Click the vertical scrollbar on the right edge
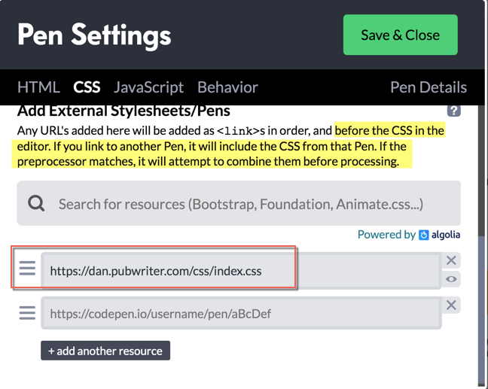The width and height of the screenshot is (488, 389). [x=482, y=245]
